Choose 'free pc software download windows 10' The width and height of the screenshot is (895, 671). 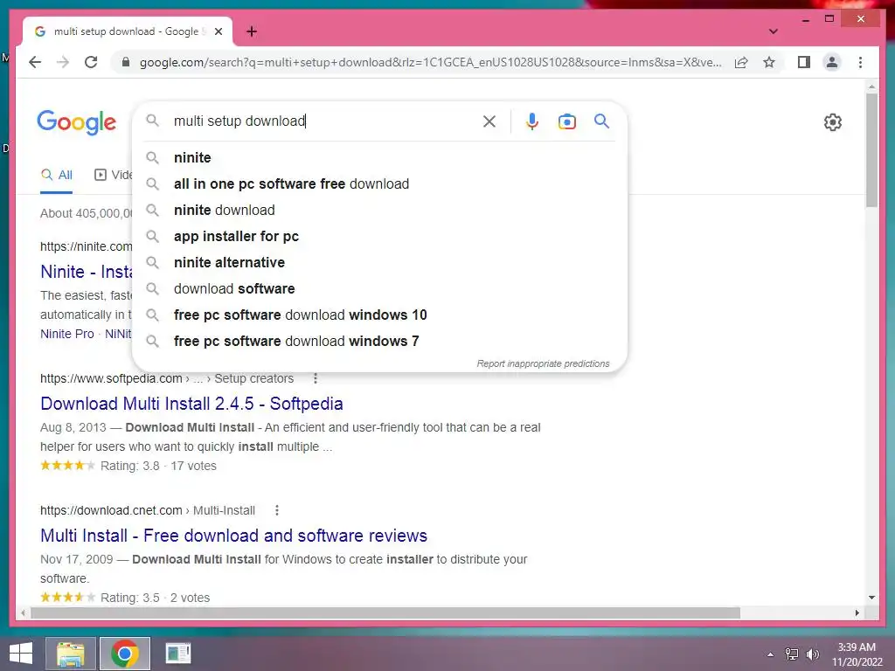(379, 315)
